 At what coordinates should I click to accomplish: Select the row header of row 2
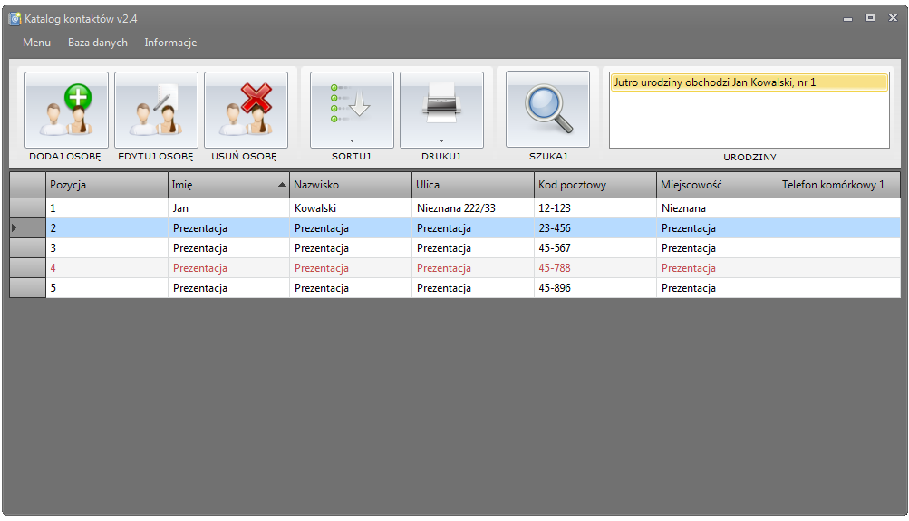point(27,228)
